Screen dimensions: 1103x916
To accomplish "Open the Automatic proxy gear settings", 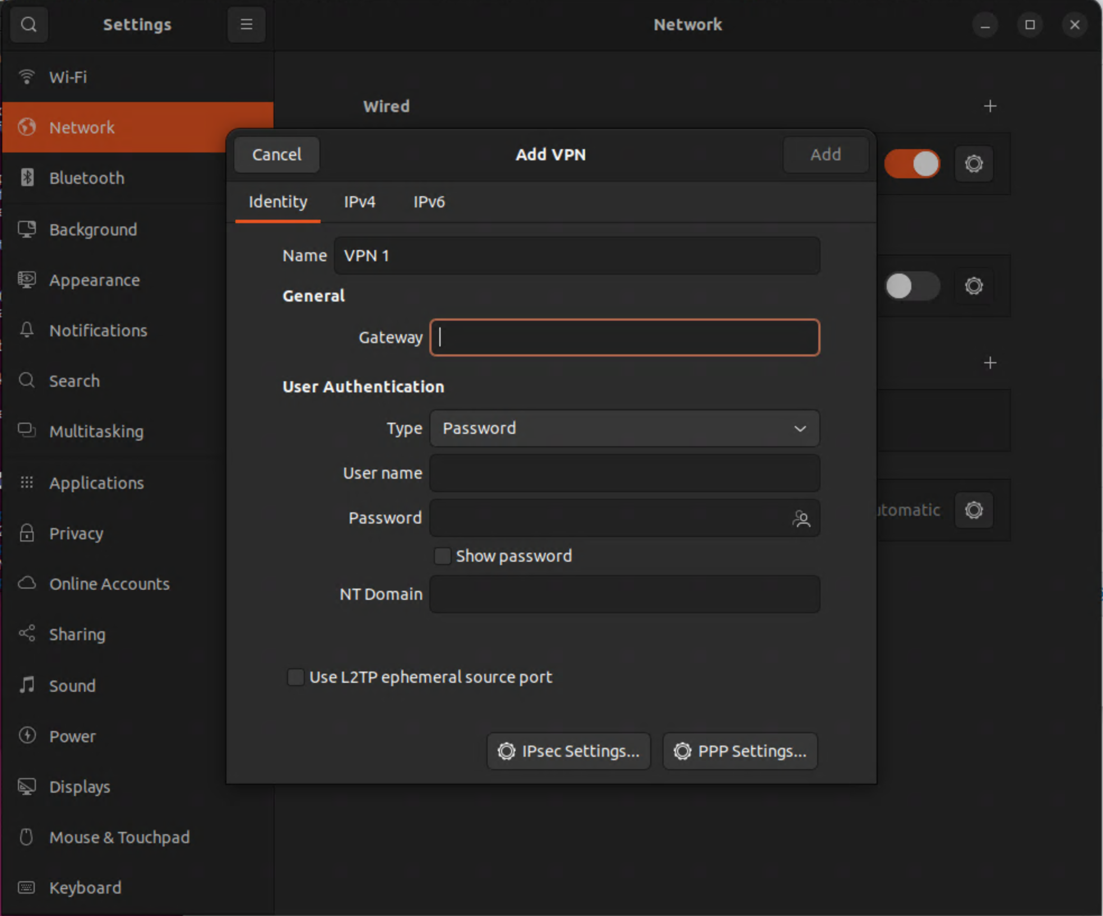I will click(x=974, y=510).
